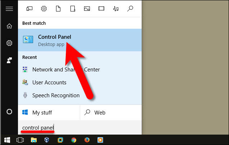Filter search results by Music
The width and height of the screenshot is (229, 145).
(116, 9)
